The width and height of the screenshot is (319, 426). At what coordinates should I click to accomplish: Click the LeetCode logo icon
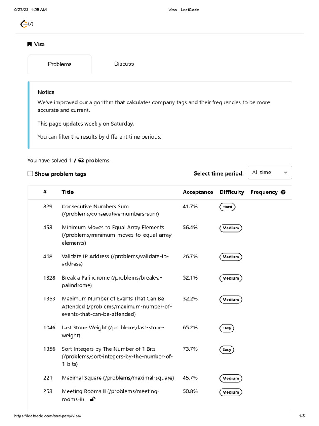point(24,24)
